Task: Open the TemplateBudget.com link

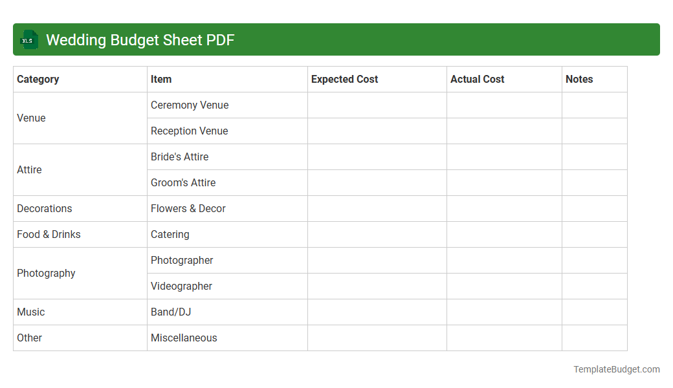Action: tap(616, 369)
